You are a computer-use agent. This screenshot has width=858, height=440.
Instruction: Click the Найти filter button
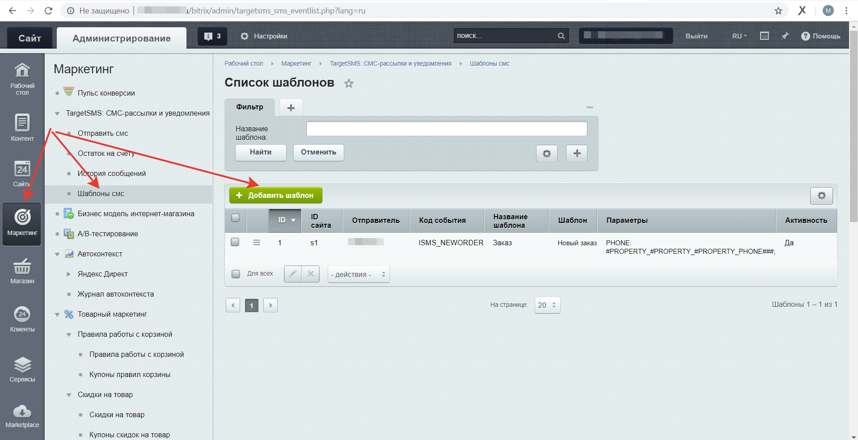tap(261, 152)
